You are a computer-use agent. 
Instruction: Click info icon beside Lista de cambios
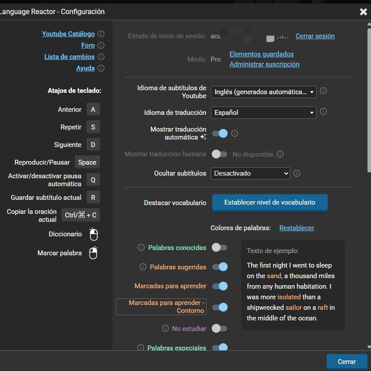[101, 57]
